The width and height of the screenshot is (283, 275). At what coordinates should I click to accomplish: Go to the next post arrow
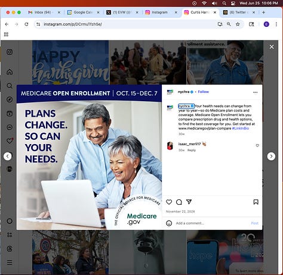(271, 157)
